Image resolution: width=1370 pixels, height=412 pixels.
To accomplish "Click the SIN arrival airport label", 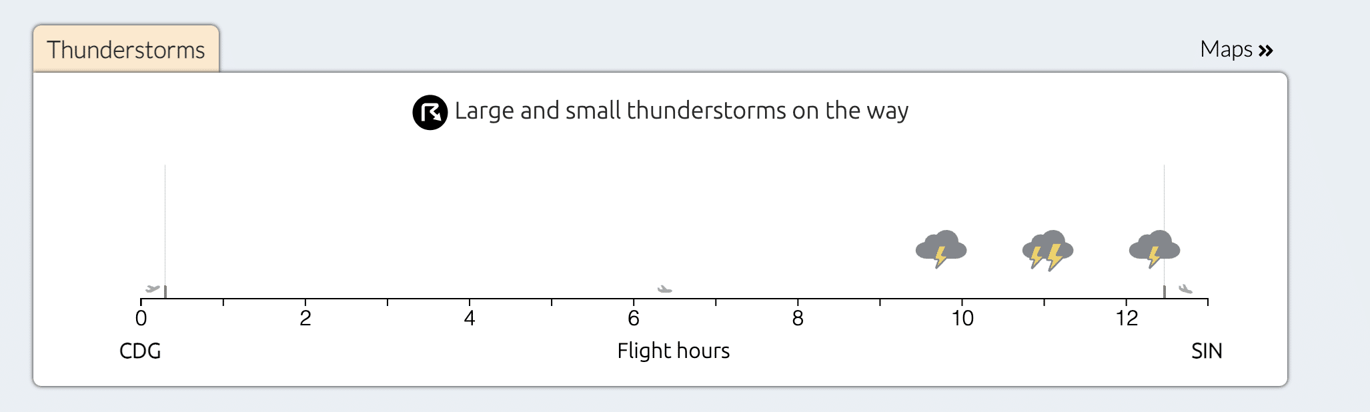I will [x=1207, y=351].
